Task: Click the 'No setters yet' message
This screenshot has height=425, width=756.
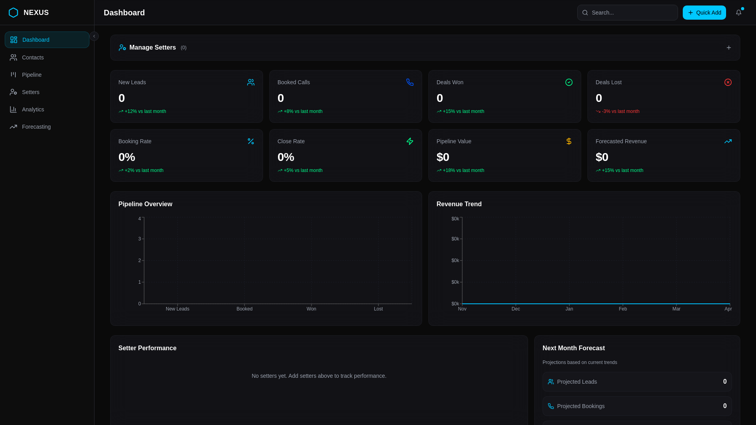Action: click(x=319, y=376)
